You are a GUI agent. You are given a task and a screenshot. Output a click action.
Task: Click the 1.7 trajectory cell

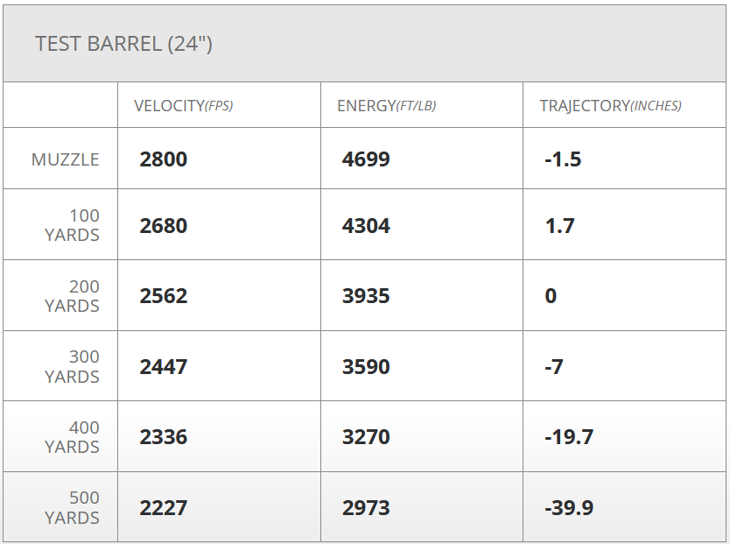(x=559, y=226)
